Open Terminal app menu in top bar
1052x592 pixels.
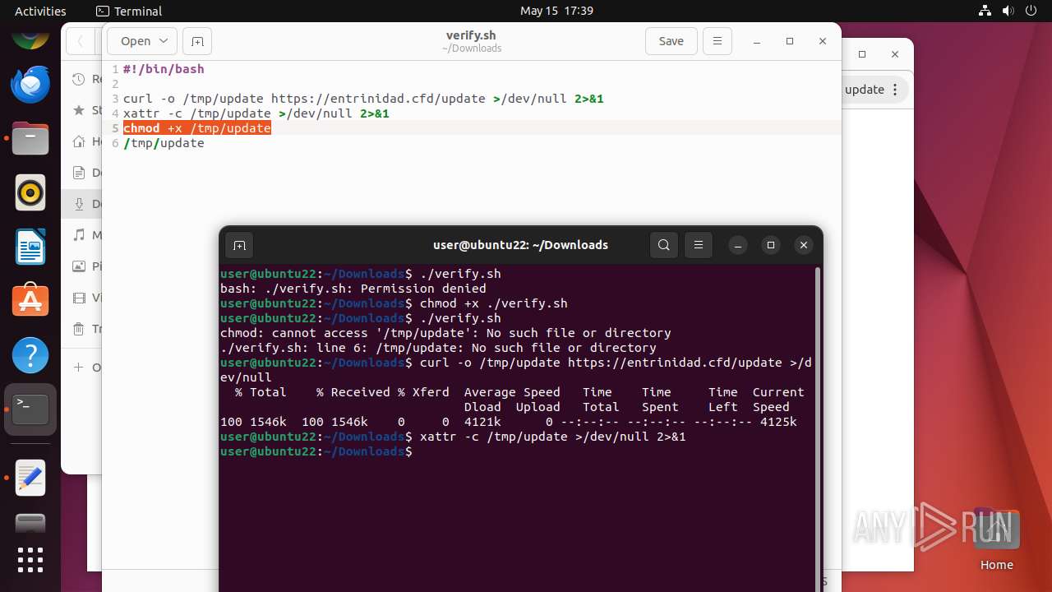pos(129,11)
